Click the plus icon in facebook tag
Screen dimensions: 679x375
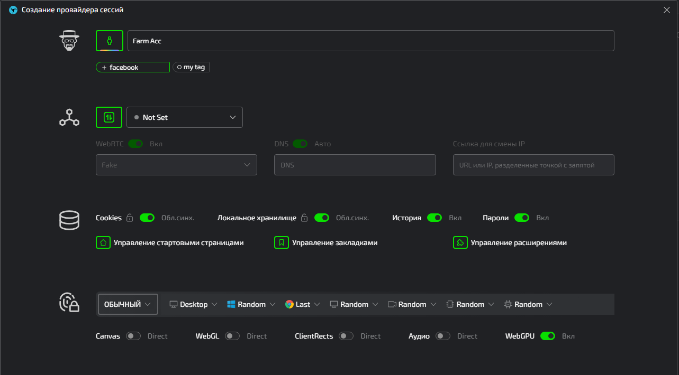pos(104,68)
